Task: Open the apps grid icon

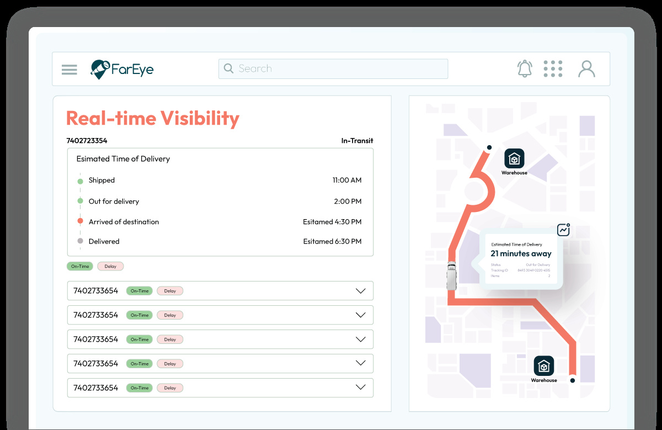Action: (553, 68)
